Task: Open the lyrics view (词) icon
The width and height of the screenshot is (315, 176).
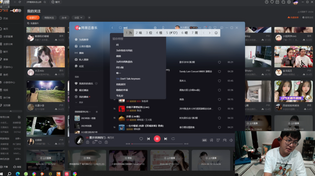Action: [211, 140]
